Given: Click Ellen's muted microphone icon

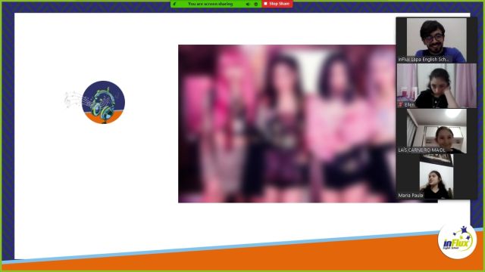Looking at the screenshot, I should point(400,104).
